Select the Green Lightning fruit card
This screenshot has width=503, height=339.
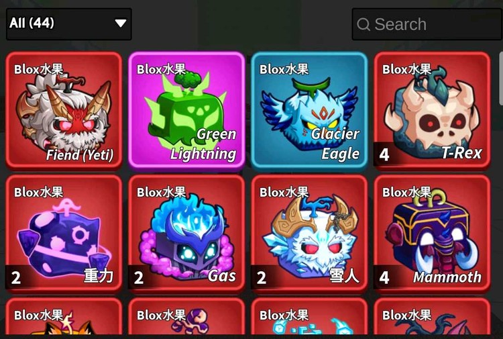(x=186, y=111)
